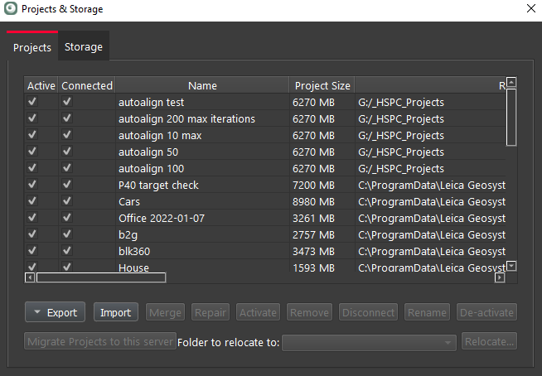Viewport: 542px width, 376px height.
Task: Toggle Connected checkbox for Cars project
Action: (x=67, y=201)
